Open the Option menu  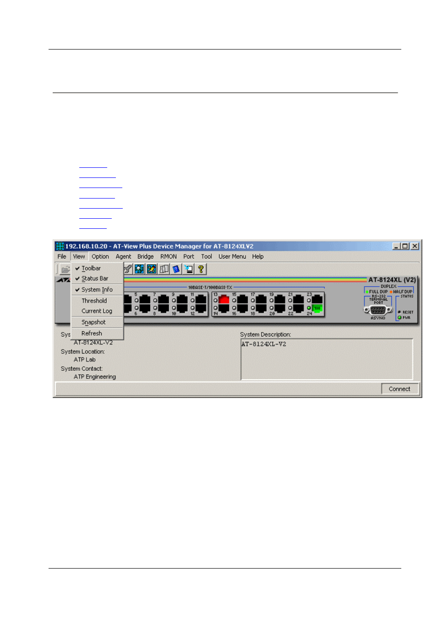tap(100, 256)
